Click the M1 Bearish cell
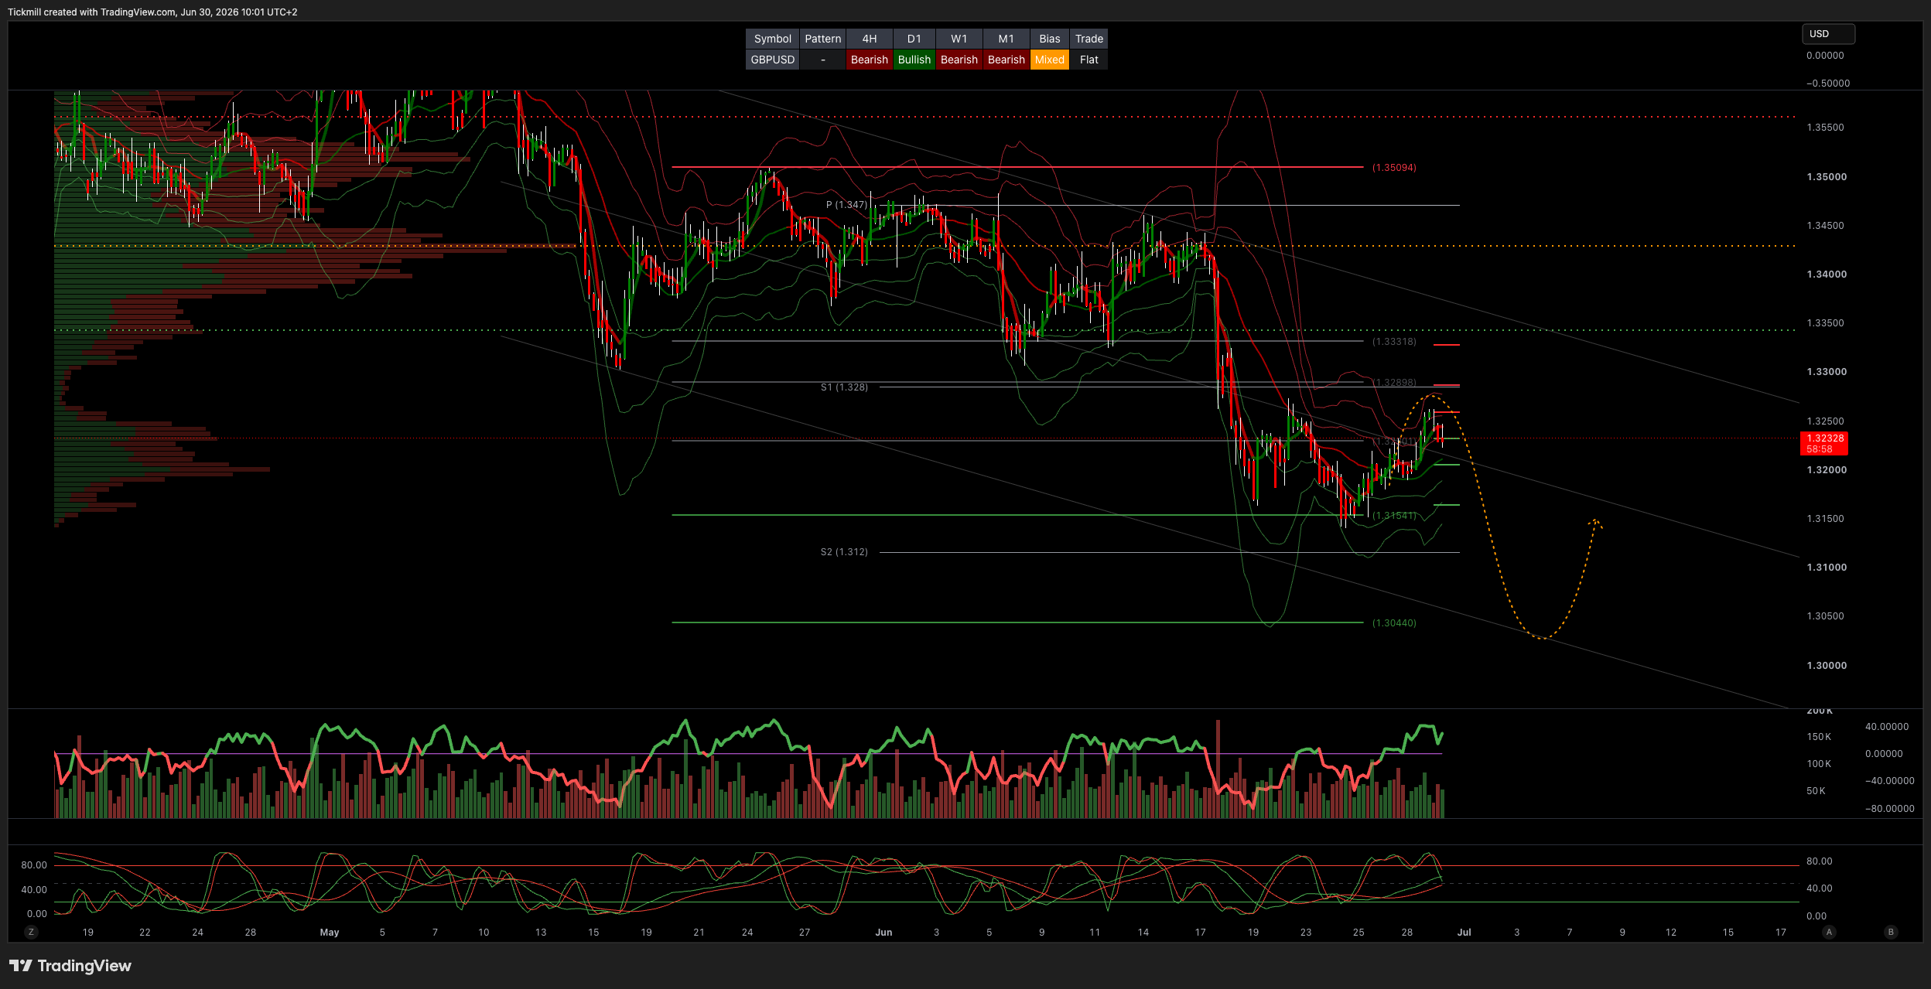Screen dimensions: 1931x989 point(1006,60)
